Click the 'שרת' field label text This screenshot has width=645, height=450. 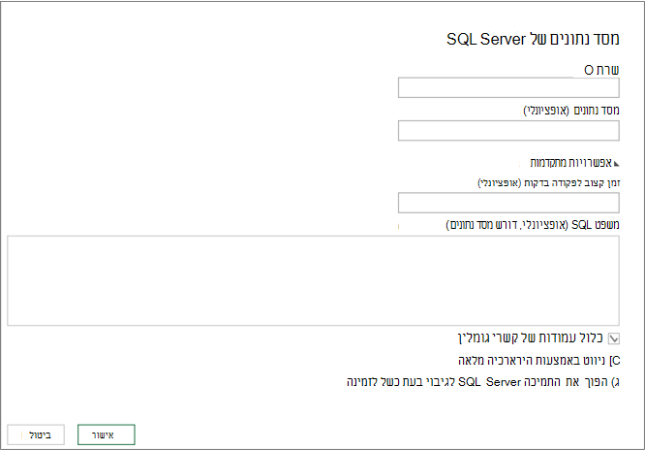point(608,70)
